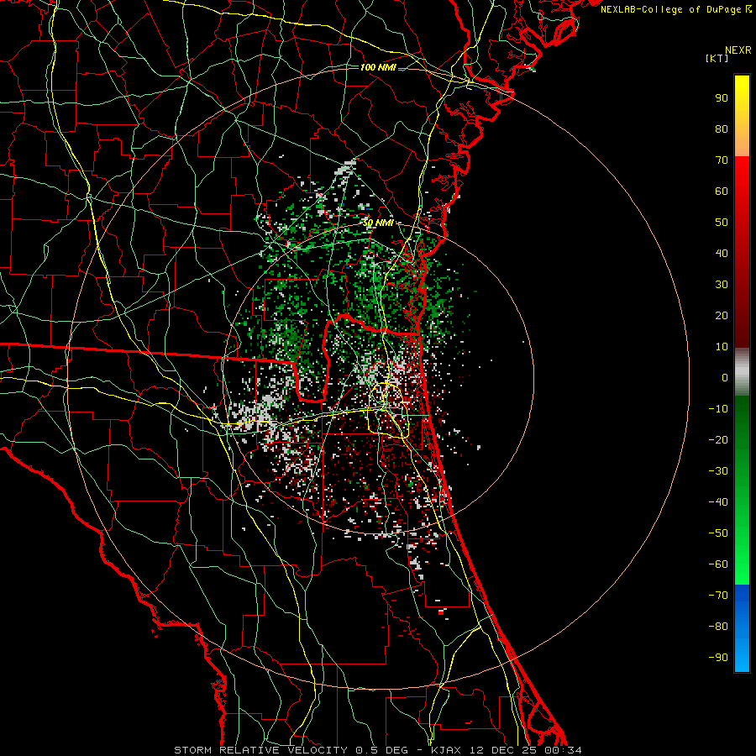The height and width of the screenshot is (756, 756).
Task: Click the -50 value on the velocity scale
Action: click(x=718, y=533)
